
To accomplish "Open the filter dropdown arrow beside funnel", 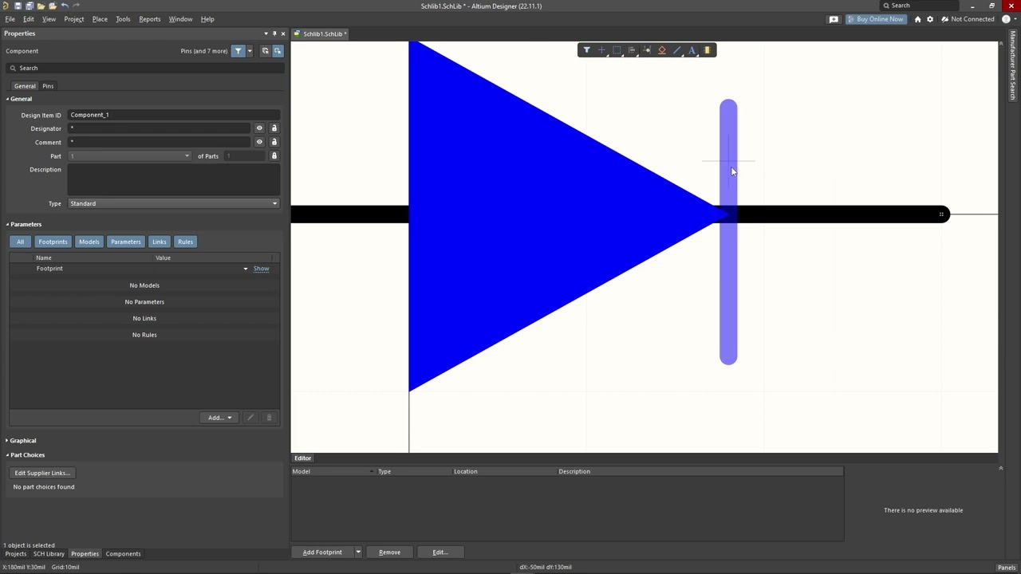I will click(x=250, y=51).
